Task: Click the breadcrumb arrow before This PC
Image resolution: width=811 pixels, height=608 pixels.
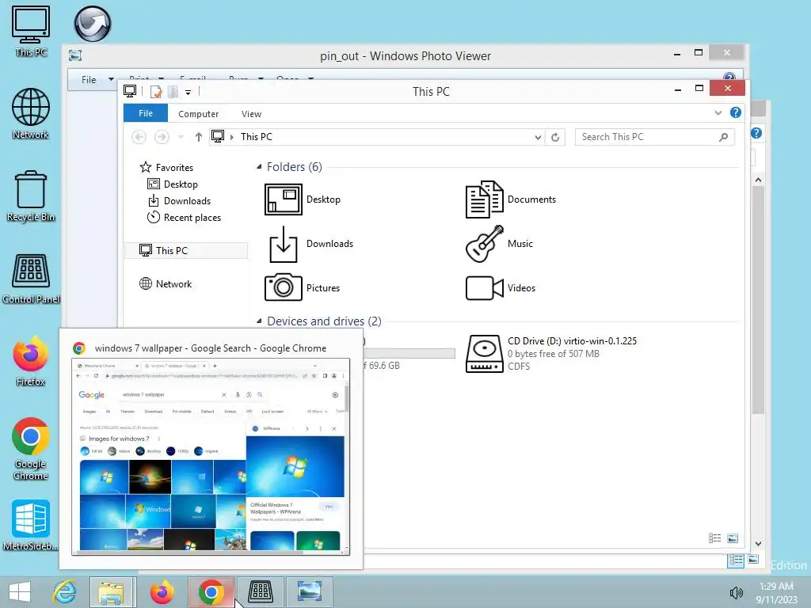Action: (232, 137)
